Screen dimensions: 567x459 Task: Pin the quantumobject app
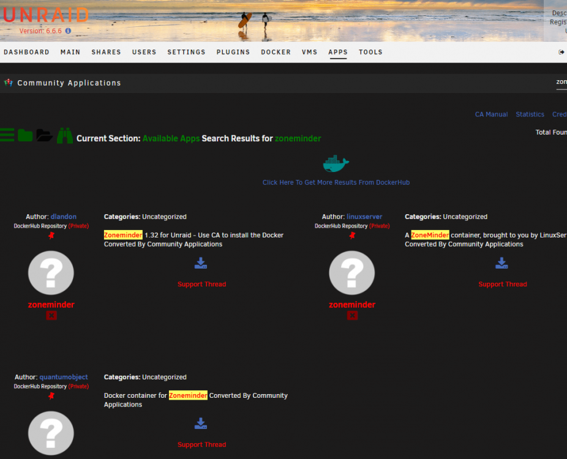(51, 396)
